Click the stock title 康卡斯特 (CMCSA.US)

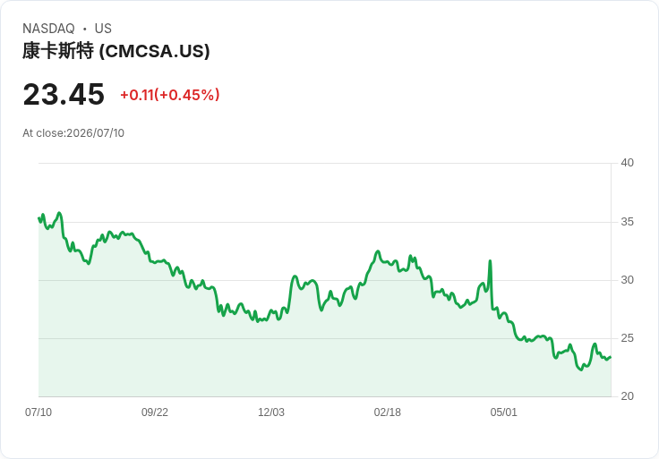[x=116, y=51]
